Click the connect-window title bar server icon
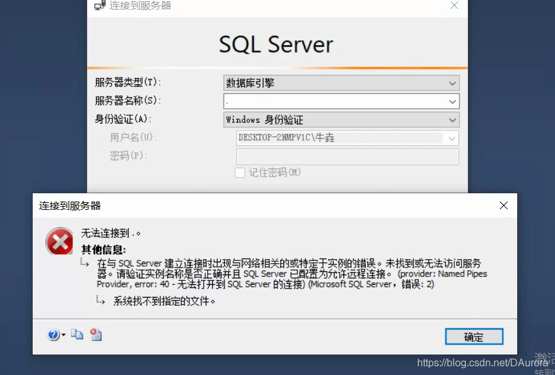Viewport: 555px width, 375px height. point(100,5)
